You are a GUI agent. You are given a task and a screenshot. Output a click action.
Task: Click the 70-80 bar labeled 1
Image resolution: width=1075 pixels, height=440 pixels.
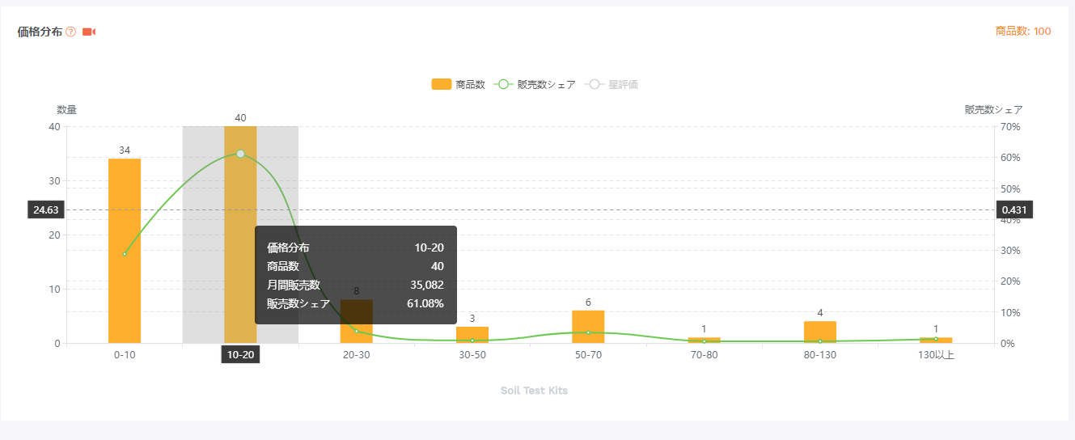point(704,340)
